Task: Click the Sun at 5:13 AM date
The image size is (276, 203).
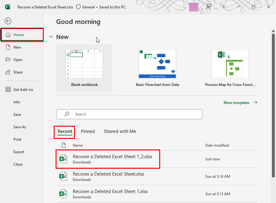Action: point(218,194)
